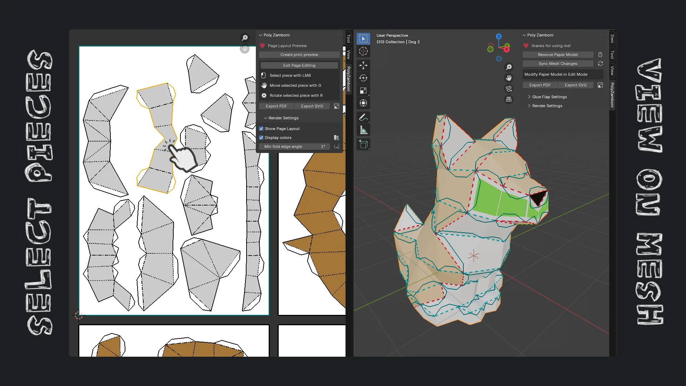Click '(20) Collection | Dog 2' label

[398, 42]
